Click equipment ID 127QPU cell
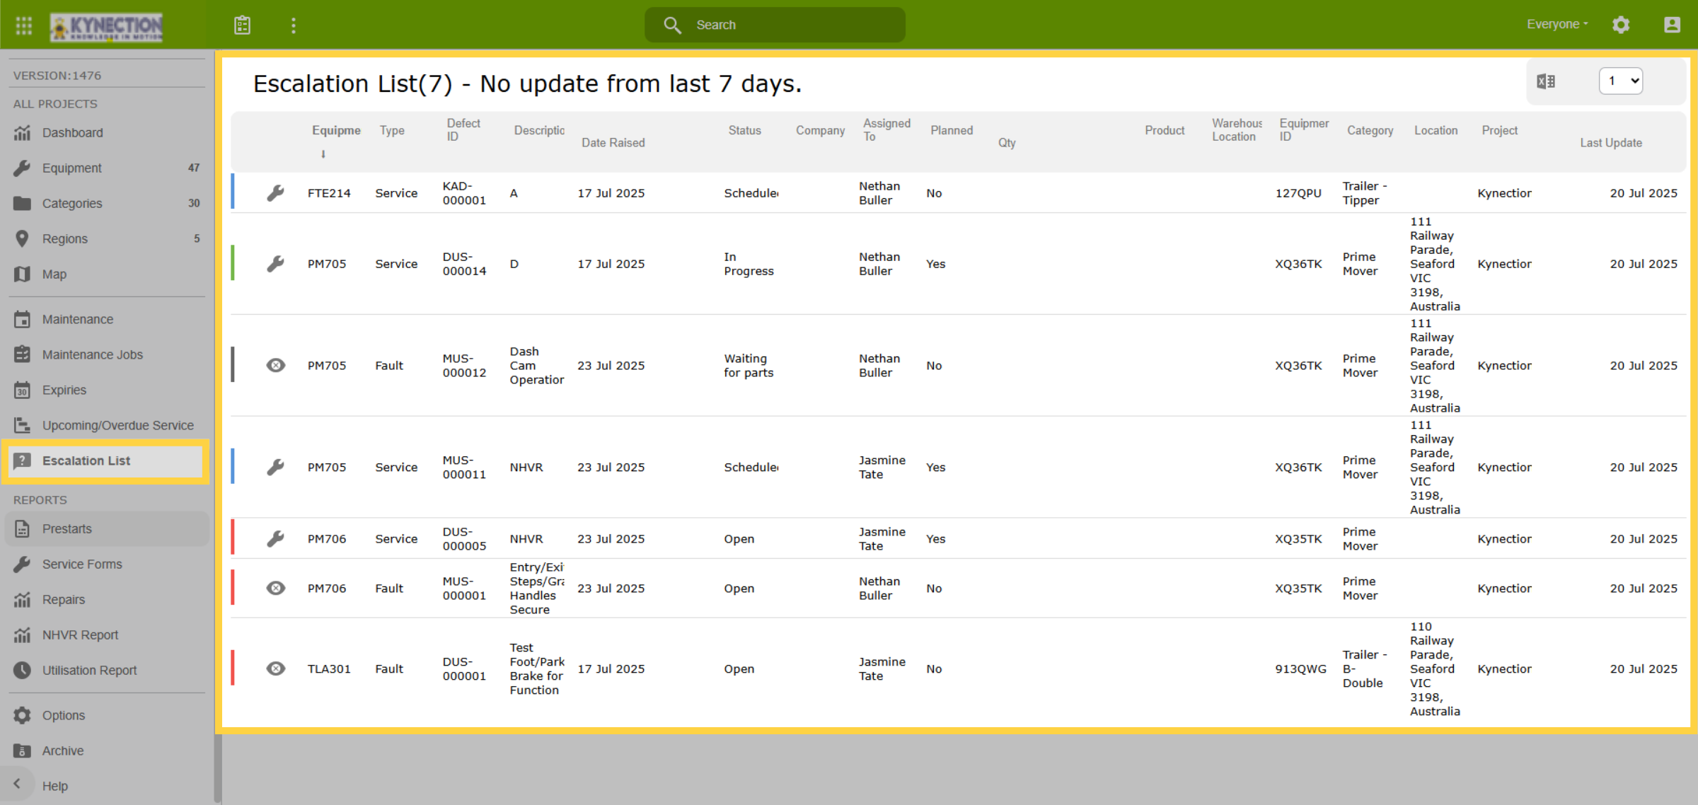 click(x=1298, y=193)
